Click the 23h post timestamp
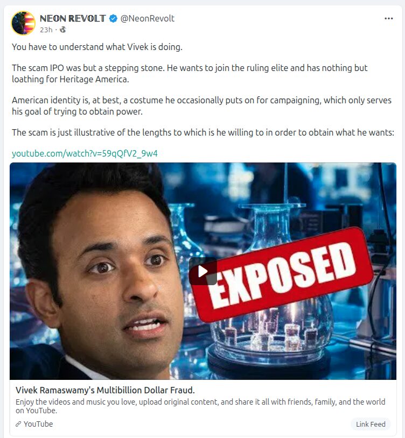 click(x=46, y=30)
